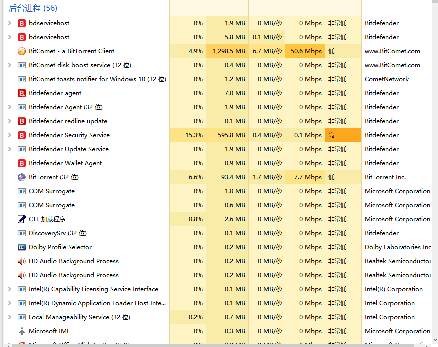This screenshot has width=438, height=347.
Task: Expand Bitdefender Agent (32 位) row
Action: (x=10, y=107)
